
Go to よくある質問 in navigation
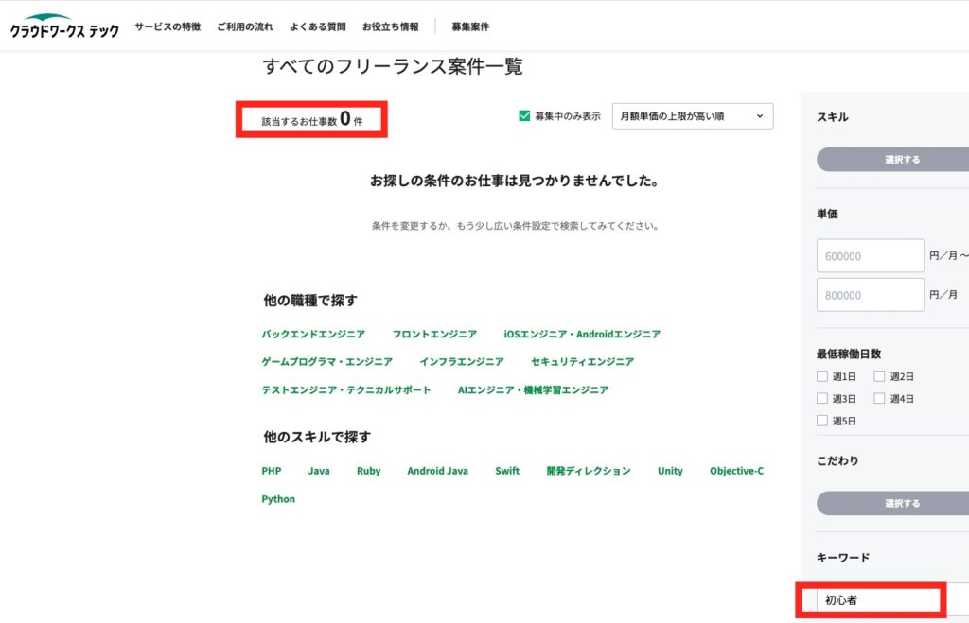click(318, 26)
